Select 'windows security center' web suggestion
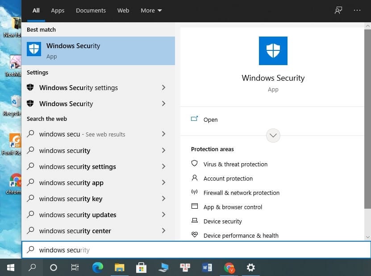 click(x=75, y=231)
